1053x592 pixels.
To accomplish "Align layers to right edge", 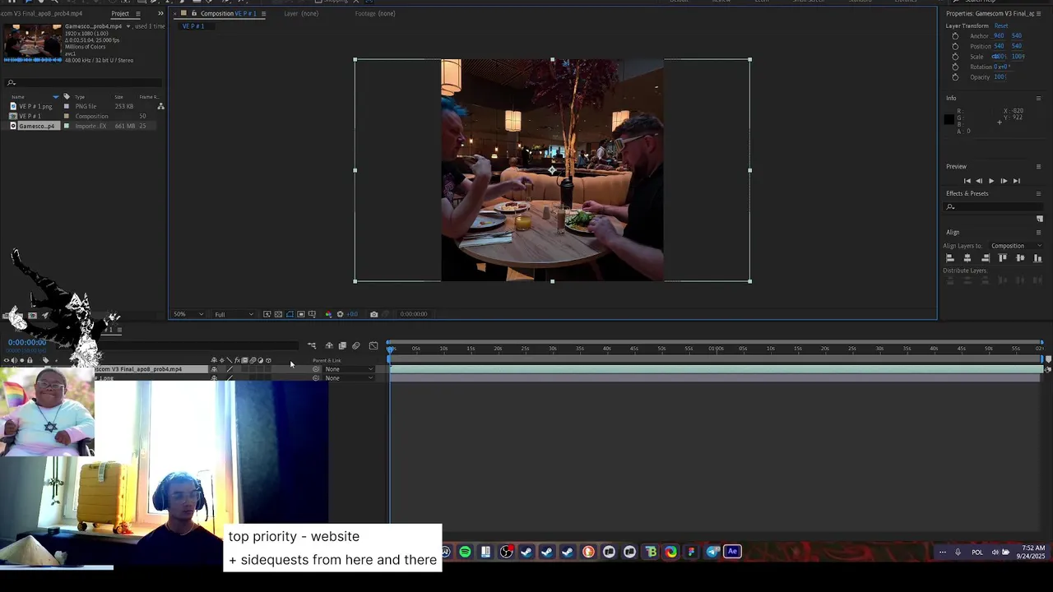I will tap(986, 258).
